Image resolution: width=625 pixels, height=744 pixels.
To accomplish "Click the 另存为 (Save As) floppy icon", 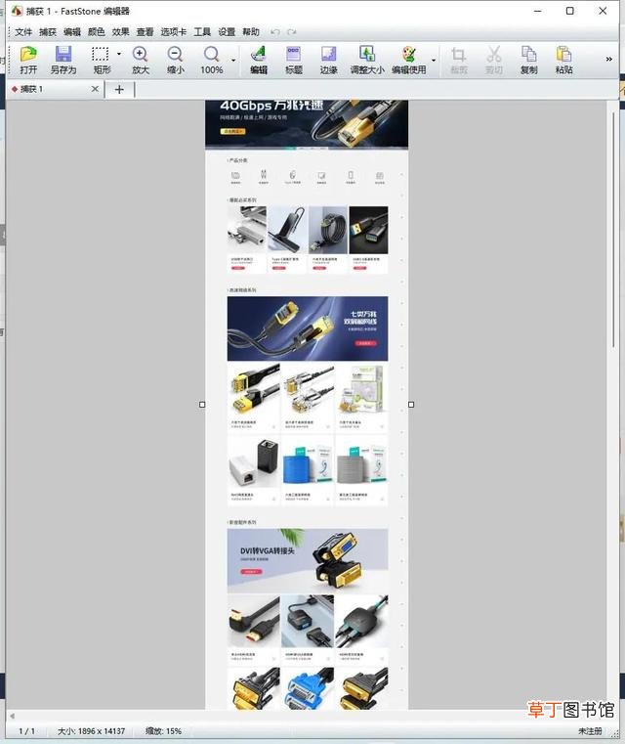I will [x=63, y=60].
